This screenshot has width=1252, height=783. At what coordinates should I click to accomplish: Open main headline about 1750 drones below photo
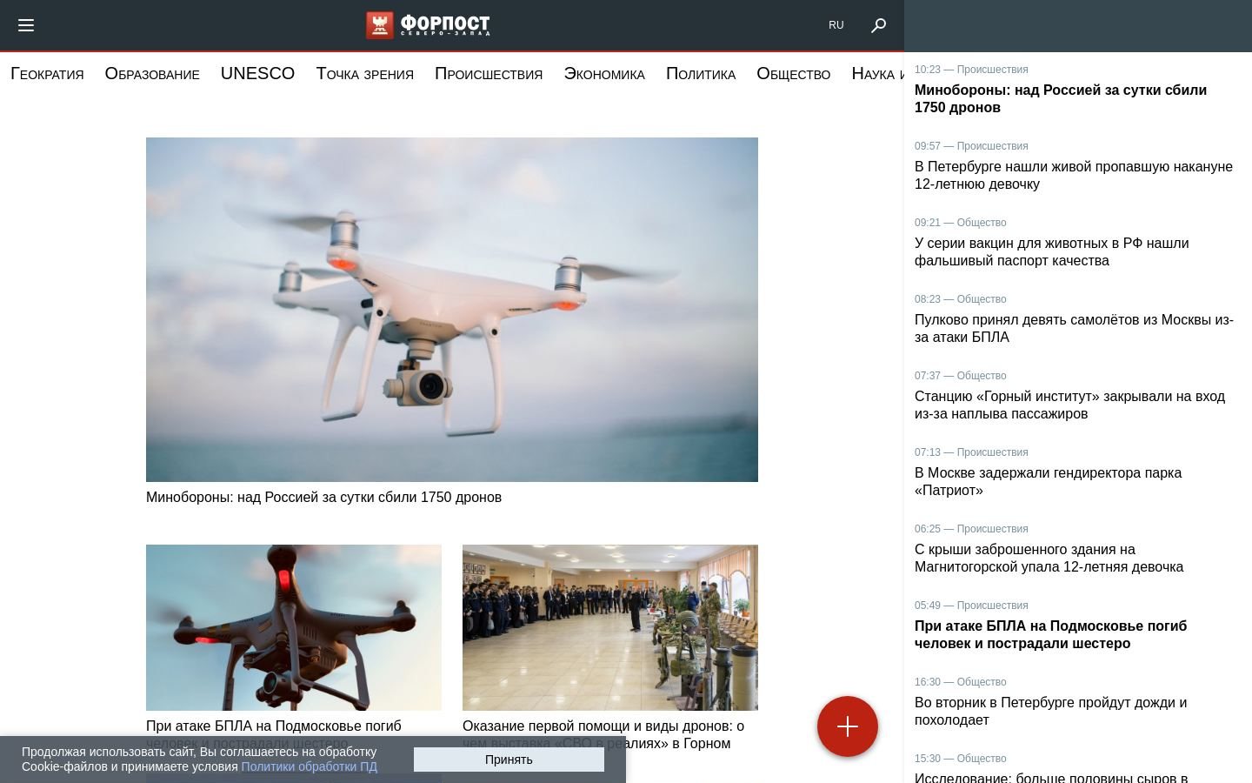tap(323, 498)
